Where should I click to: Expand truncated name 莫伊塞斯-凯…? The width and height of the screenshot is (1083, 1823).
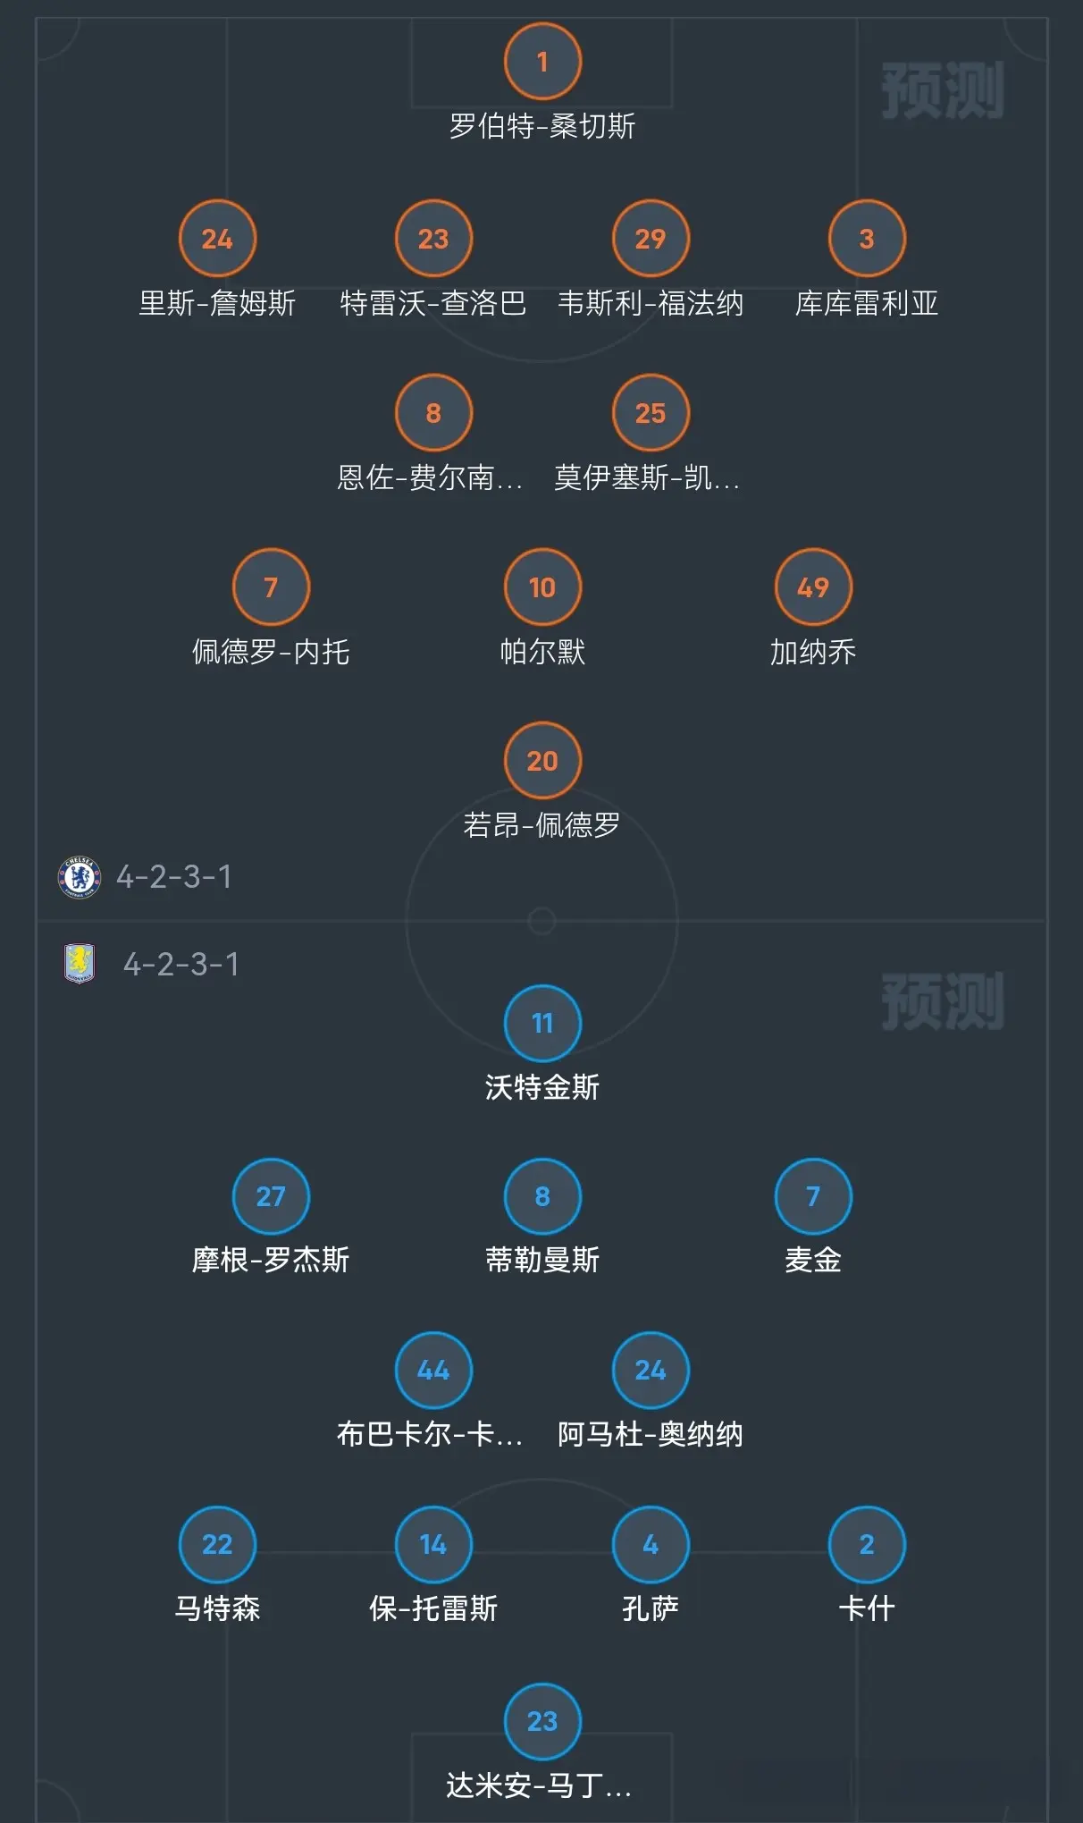coord(647,477)
